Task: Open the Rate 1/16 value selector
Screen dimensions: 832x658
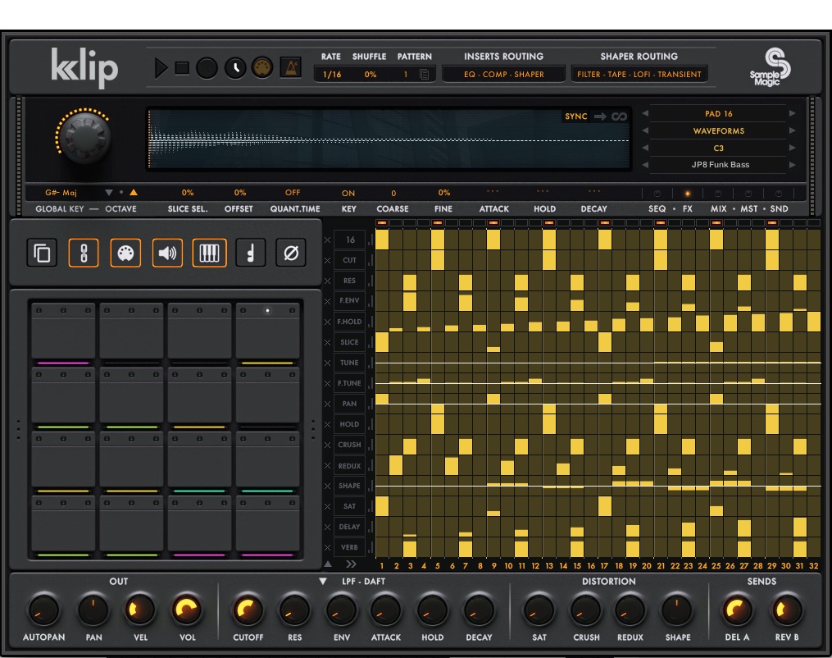Action: [x=332, y=75]
